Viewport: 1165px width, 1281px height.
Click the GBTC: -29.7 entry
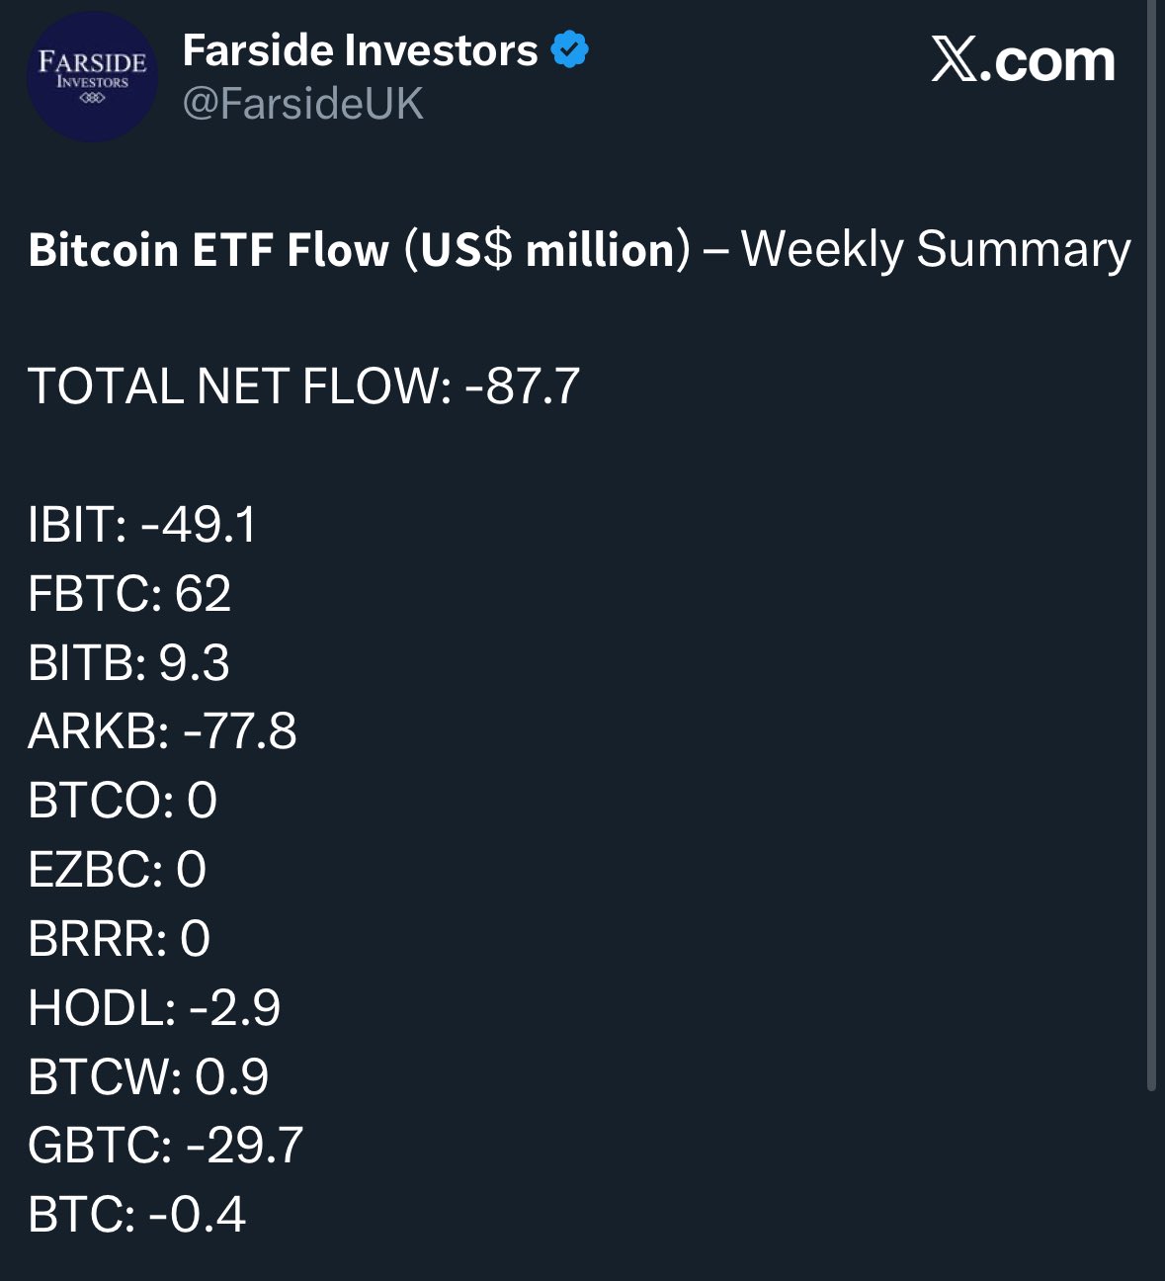pos(165,1146)
